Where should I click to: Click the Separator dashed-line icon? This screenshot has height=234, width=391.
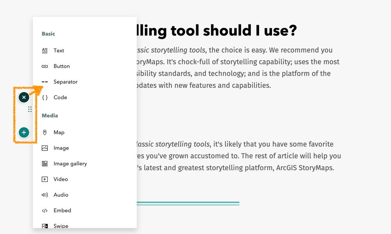(x=45, y=82)
